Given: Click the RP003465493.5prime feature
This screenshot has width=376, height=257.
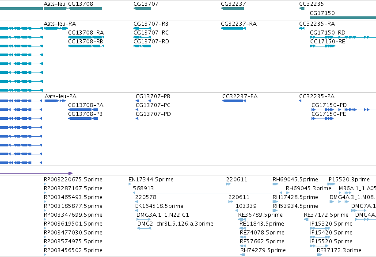Looking at the screenshot, I should tap(73, 197).
